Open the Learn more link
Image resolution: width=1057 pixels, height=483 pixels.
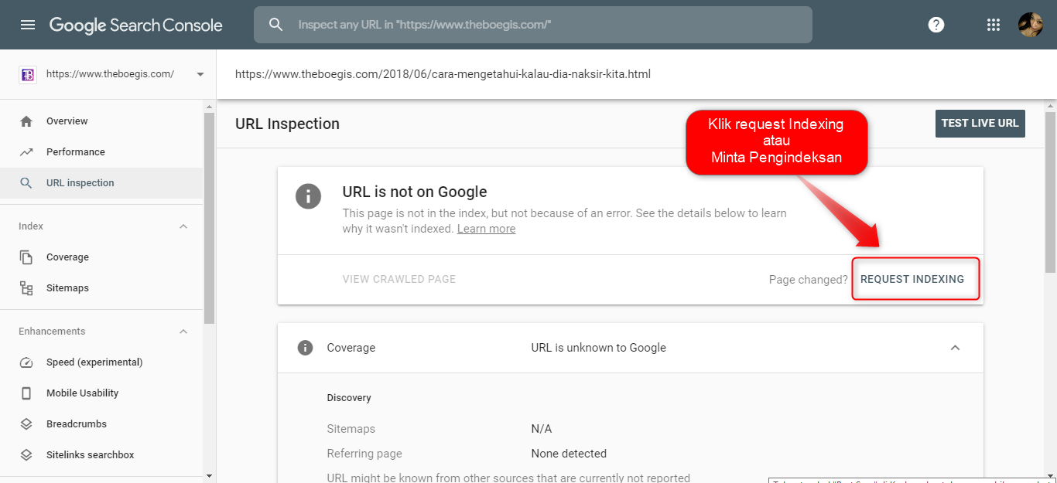point(486,228)
